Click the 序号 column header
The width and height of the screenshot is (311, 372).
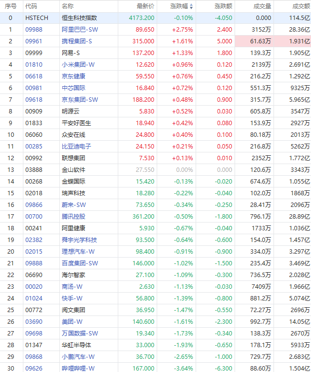tap(11, 6)
